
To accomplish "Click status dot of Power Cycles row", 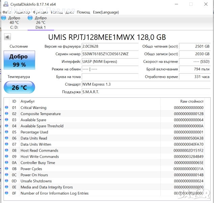I will tap(6, 168).
